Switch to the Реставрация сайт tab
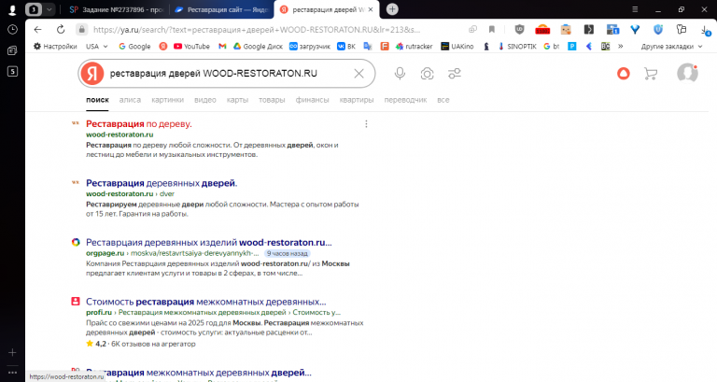This screenshot has height=382, width=717. (221, 9)
